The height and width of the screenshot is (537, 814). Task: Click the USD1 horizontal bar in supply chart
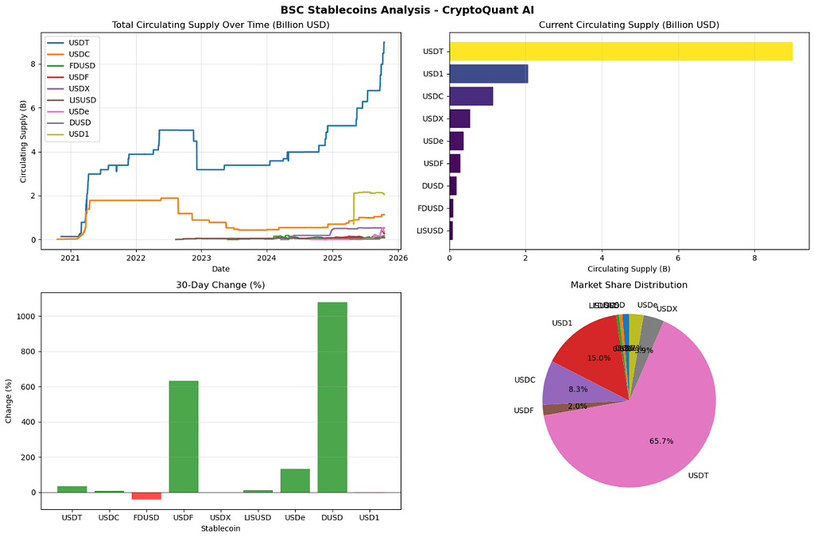pyautogui.click(x=488, y=74)
